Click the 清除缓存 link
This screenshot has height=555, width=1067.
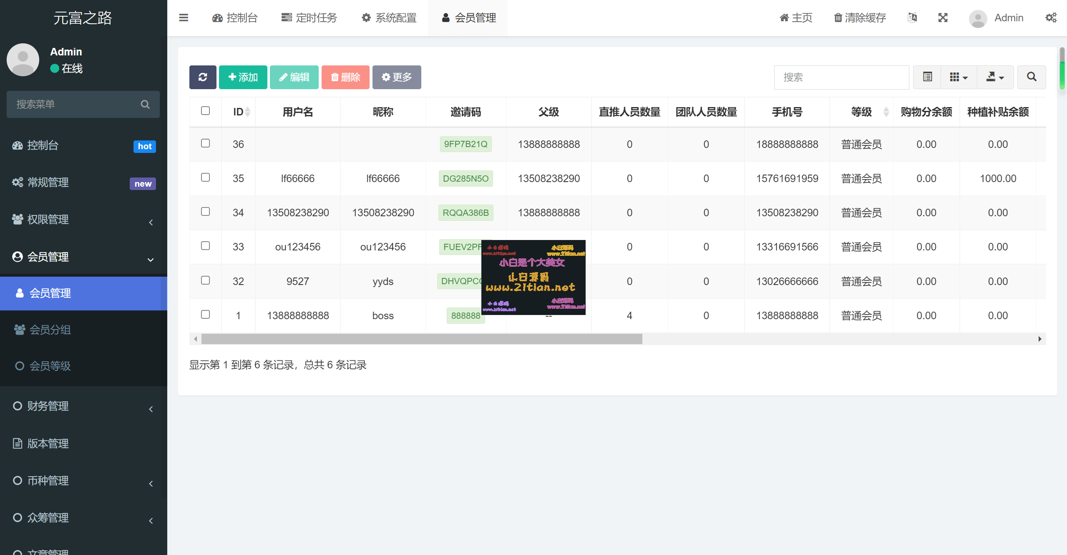click(860, 18)
